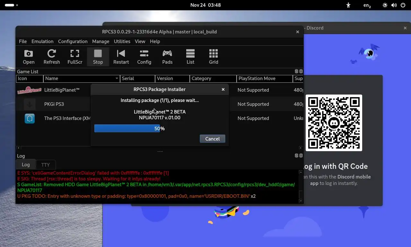Float the Log panel
The width and height of the screenshot is (411, 247).
297,156
